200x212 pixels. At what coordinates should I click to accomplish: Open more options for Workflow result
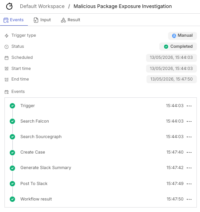click(189, 199)
